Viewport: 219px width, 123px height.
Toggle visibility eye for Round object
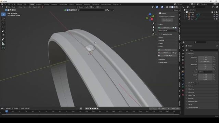click(x=215, y=17)
